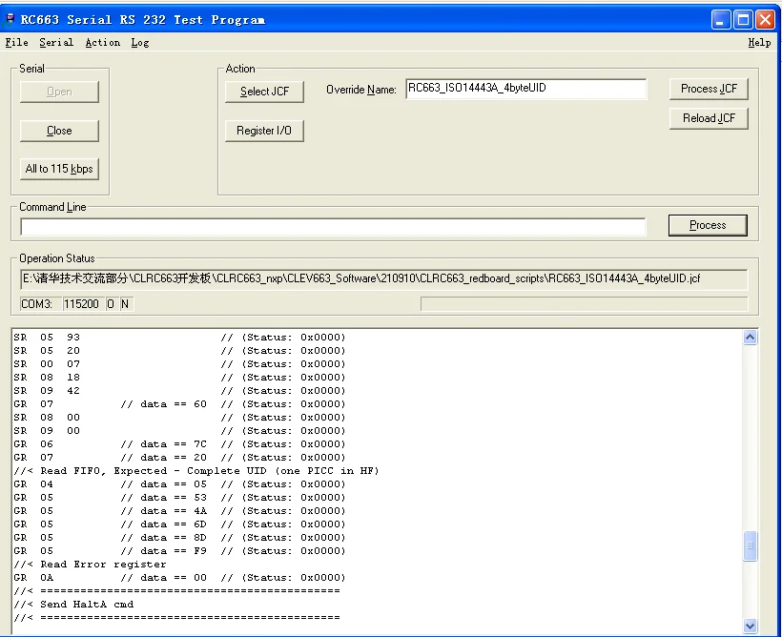Click the log scrollbar down arrow
Viewport: 782px width, 637px height.
coord(750,625)
